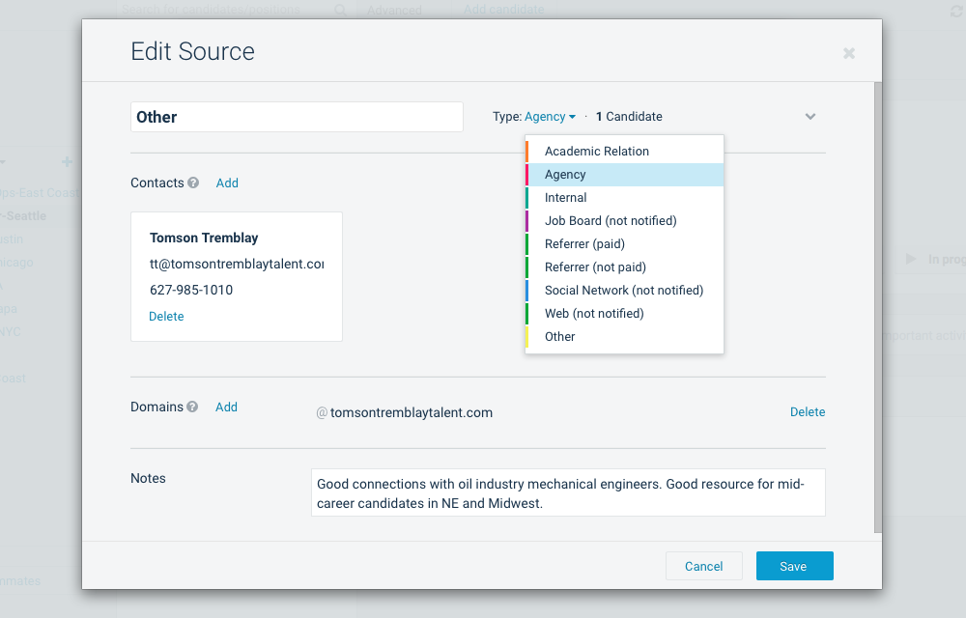Click Add link next to Domains
Viewport: 966px width, 618px height.
pyautogui.click(x=226, y=407)
